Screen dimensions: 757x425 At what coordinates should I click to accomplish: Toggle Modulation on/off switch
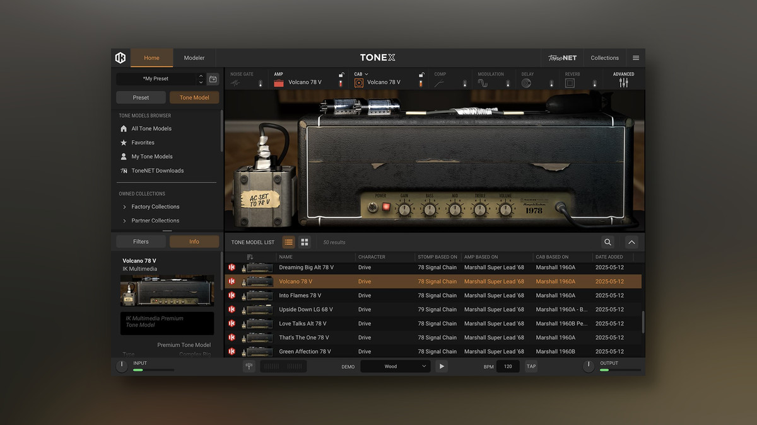508,83
